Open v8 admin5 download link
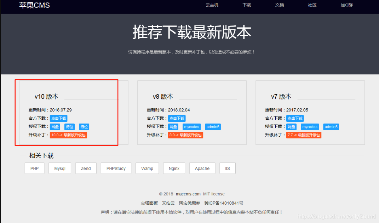The image size is (379, 223). [x=213, y=126]
